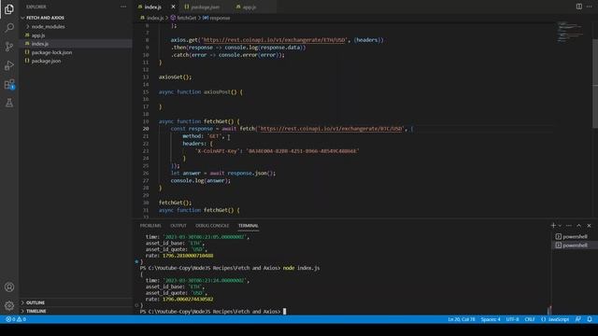Open Run and Debug view

click(x=9, y=65)
